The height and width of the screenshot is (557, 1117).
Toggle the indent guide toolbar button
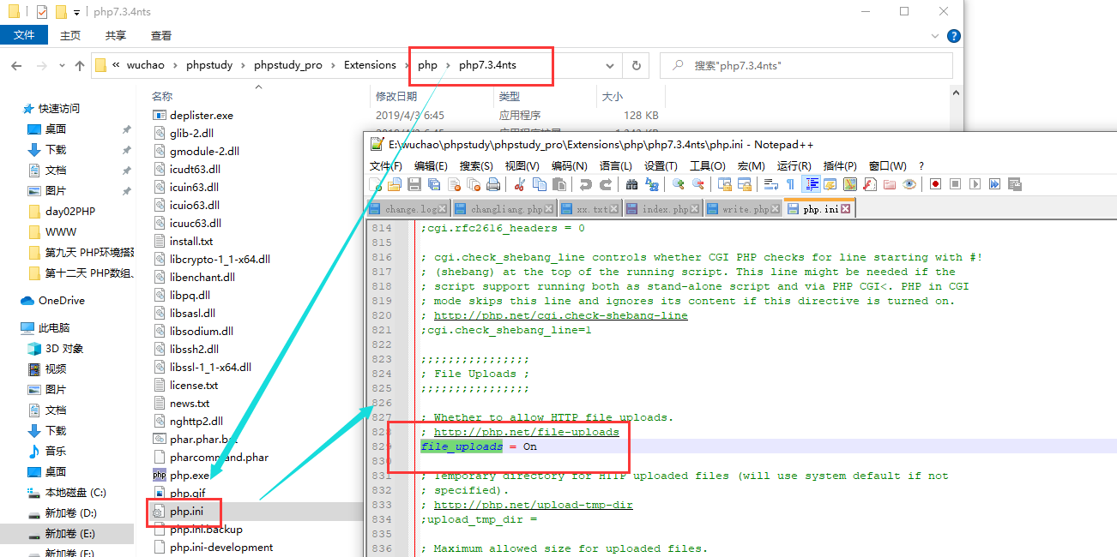click(811, 184)
